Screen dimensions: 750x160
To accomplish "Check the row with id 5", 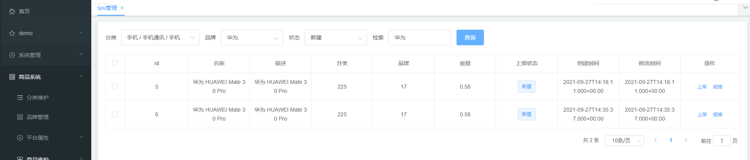I will (115, 87).
